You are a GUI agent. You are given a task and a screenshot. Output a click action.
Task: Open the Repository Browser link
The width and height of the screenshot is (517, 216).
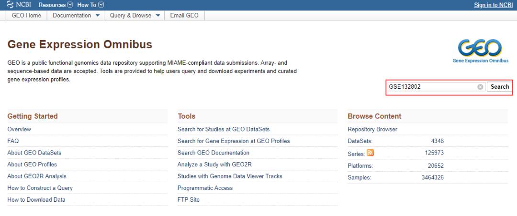pos(372,129)
